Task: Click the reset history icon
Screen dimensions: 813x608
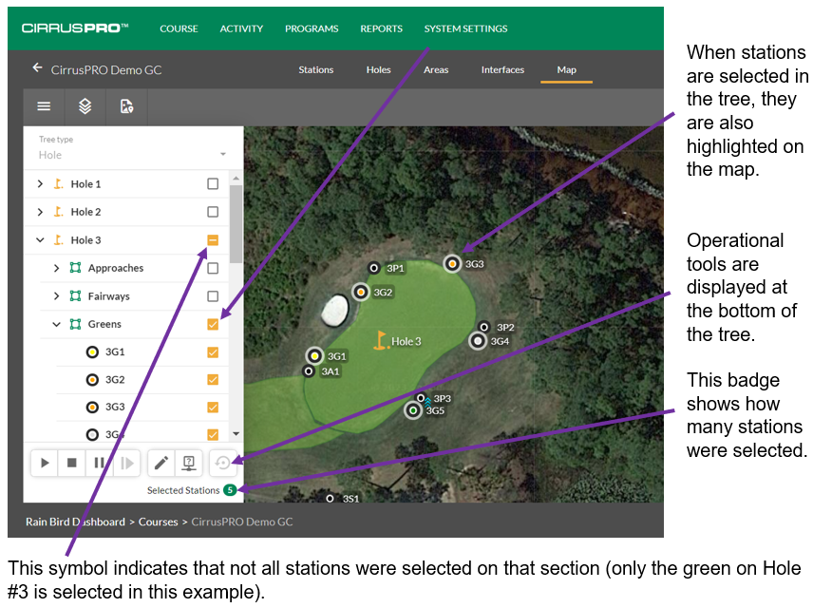Action: (223, 463)
